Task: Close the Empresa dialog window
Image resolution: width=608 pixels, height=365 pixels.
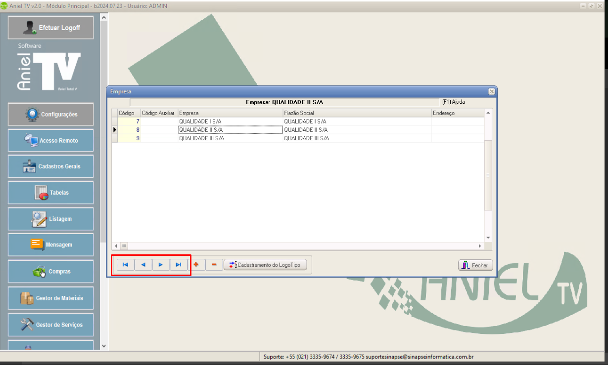Action: click(x=491, y=91)
